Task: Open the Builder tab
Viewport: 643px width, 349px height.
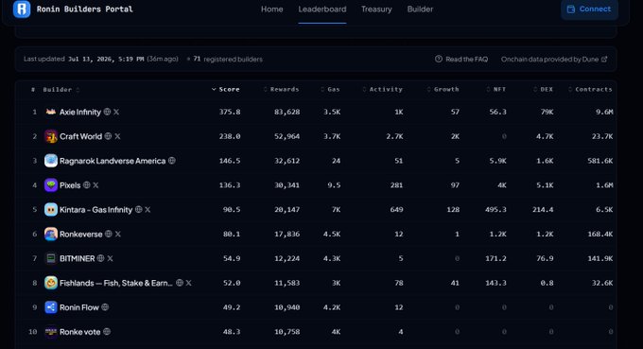Action: [x=420, y=9]
